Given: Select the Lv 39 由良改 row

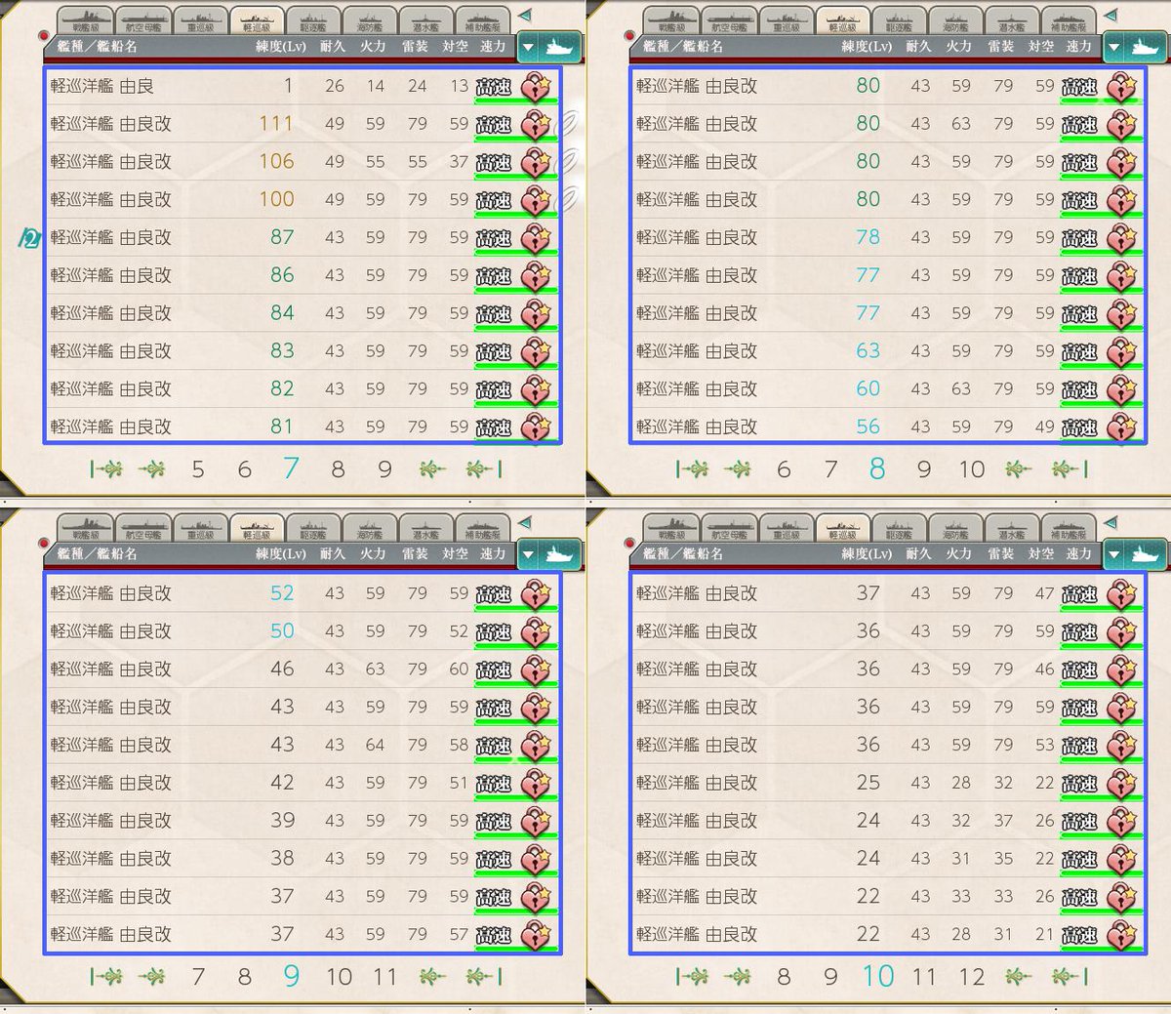Looking at the screenshot, I should coord(303,821).
